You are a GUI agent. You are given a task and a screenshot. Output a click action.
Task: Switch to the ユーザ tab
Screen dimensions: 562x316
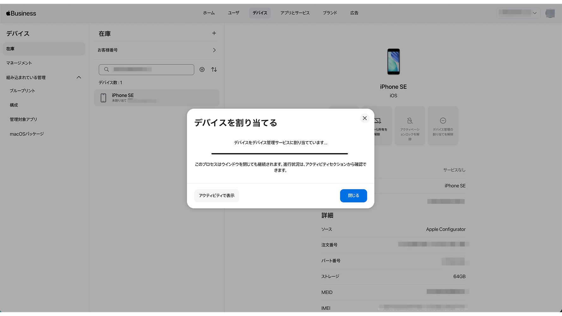click(233, 13)
